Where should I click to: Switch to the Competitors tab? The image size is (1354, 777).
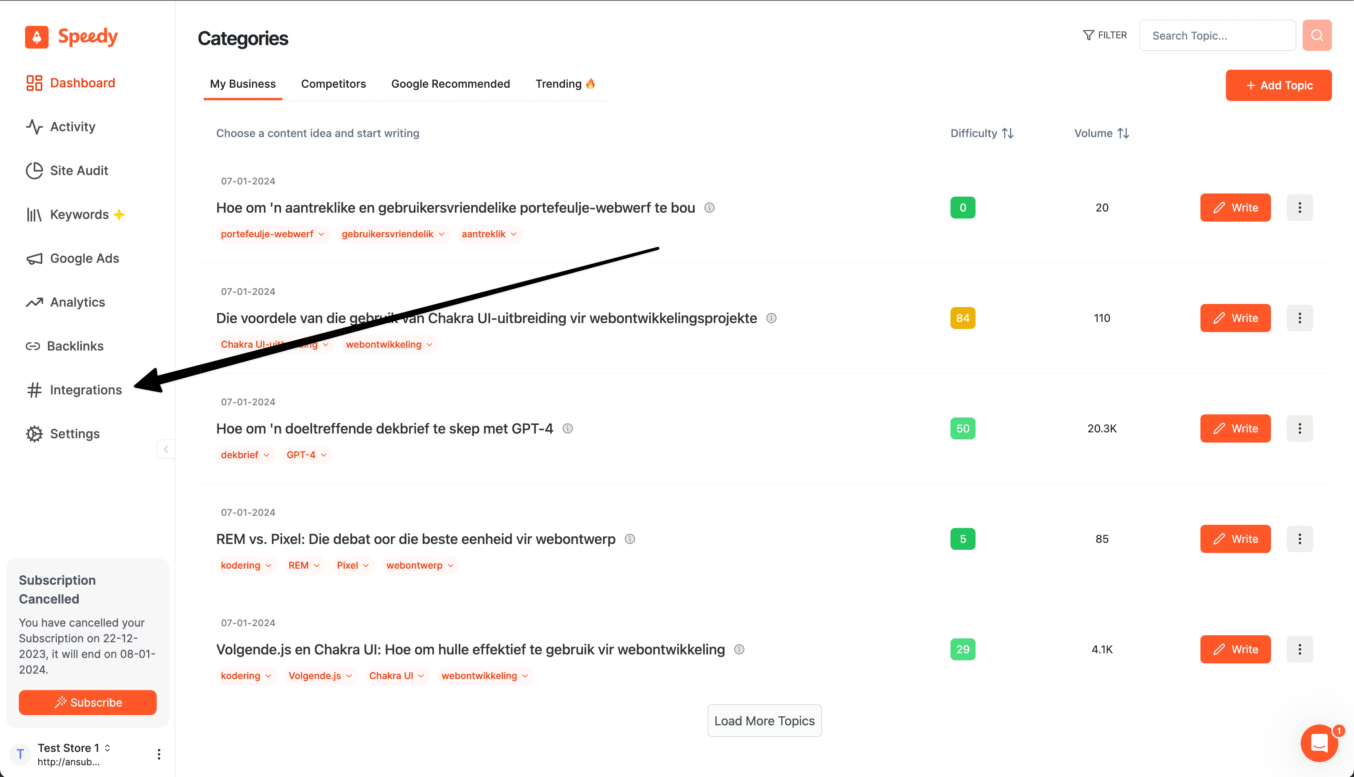click(333, 84)
